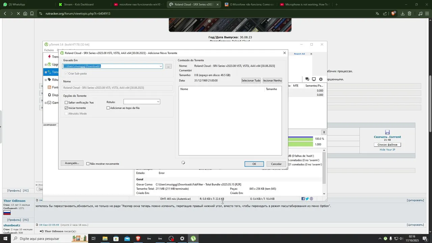Viewport: 432px width, 243px height.
Task: Click the Cancelar button
Action: pos(276,164)
